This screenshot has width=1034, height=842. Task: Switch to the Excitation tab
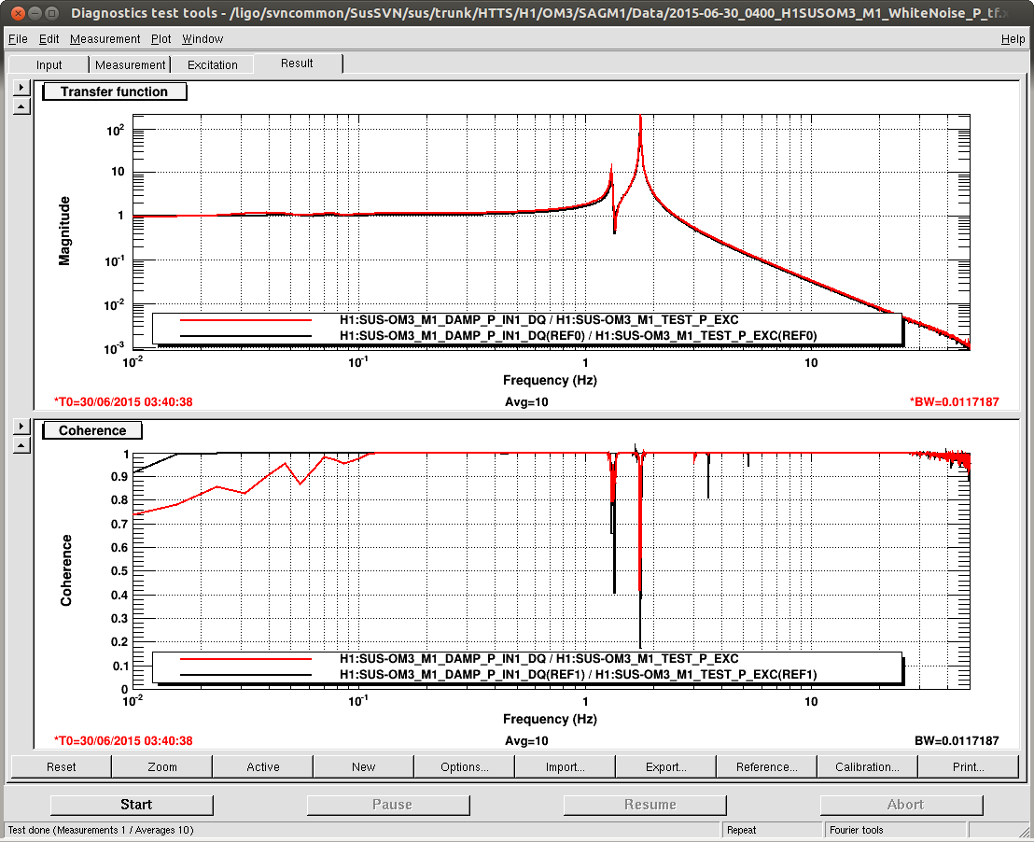pos(213,64)
